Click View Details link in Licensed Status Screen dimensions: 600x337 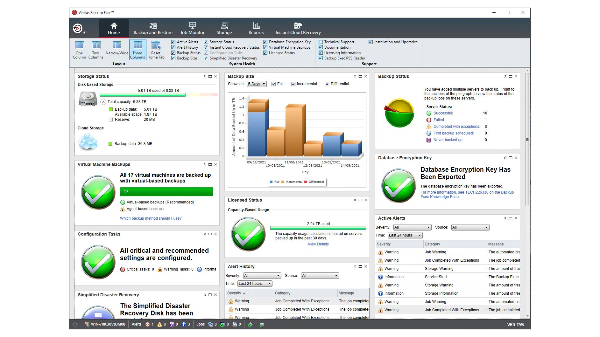point(318,244)
